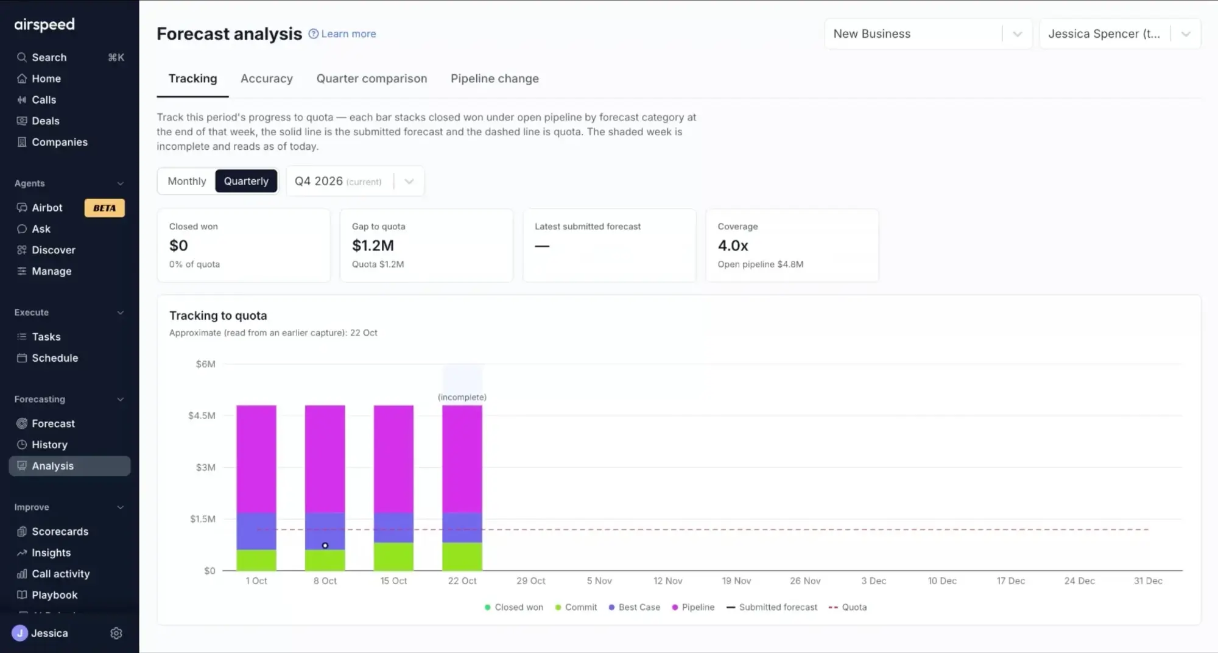1218x653 pixels.
Task: Open Scorecards clipboard icon
Action: (x=22, y=531)
